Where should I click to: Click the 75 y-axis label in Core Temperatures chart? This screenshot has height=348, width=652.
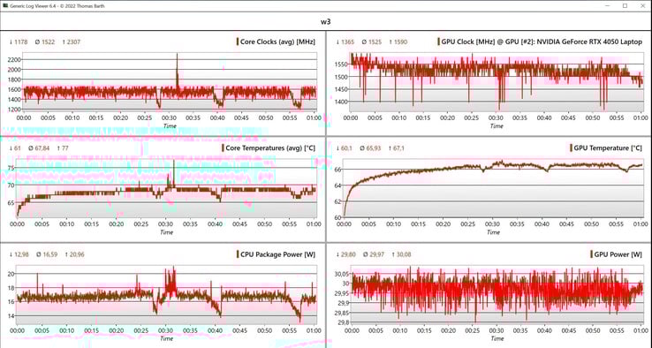(x=11, y=168)
